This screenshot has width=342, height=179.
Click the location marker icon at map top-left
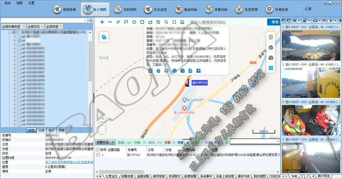coord(104,37)
